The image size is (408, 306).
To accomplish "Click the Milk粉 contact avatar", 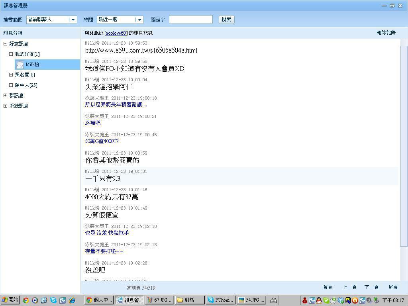I will [x=20, y=65].
